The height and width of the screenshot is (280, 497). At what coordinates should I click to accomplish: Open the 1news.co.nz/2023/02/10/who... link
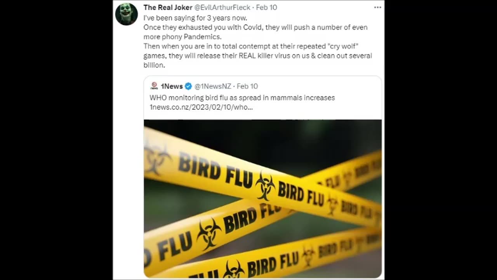tap(201, 107)
